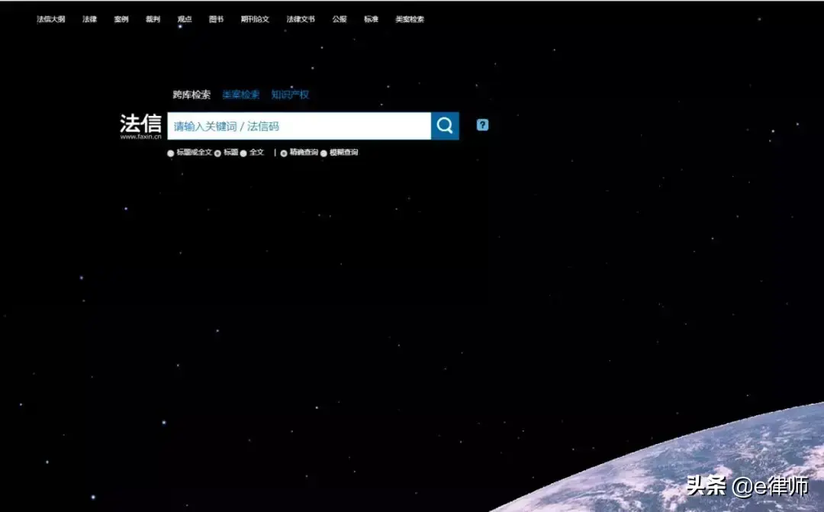Go to 法律文书 in the top navigation
The width and height of the screenshot is (824, 512).
pyautogui.click(x=301, y=19)
